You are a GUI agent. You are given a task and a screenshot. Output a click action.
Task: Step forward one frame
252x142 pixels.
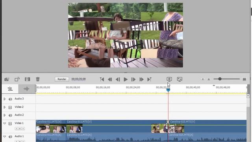(133, 79)
